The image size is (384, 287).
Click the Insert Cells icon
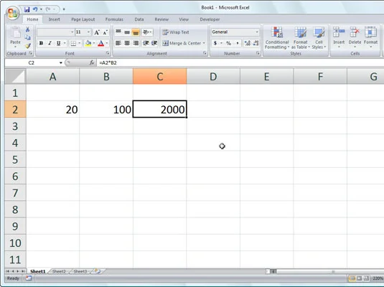tap(339, 37)
